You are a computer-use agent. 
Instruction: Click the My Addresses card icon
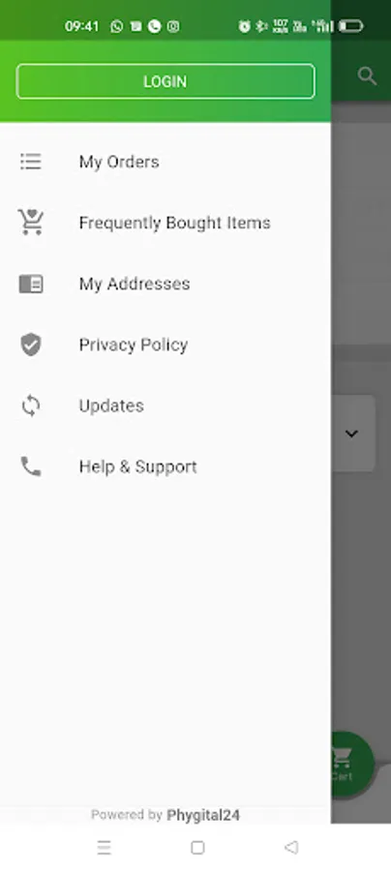pyautogui.click(x=31, y=284)
